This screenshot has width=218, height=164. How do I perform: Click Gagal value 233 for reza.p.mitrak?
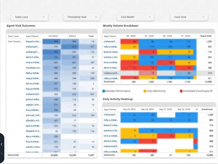[92, 78]
